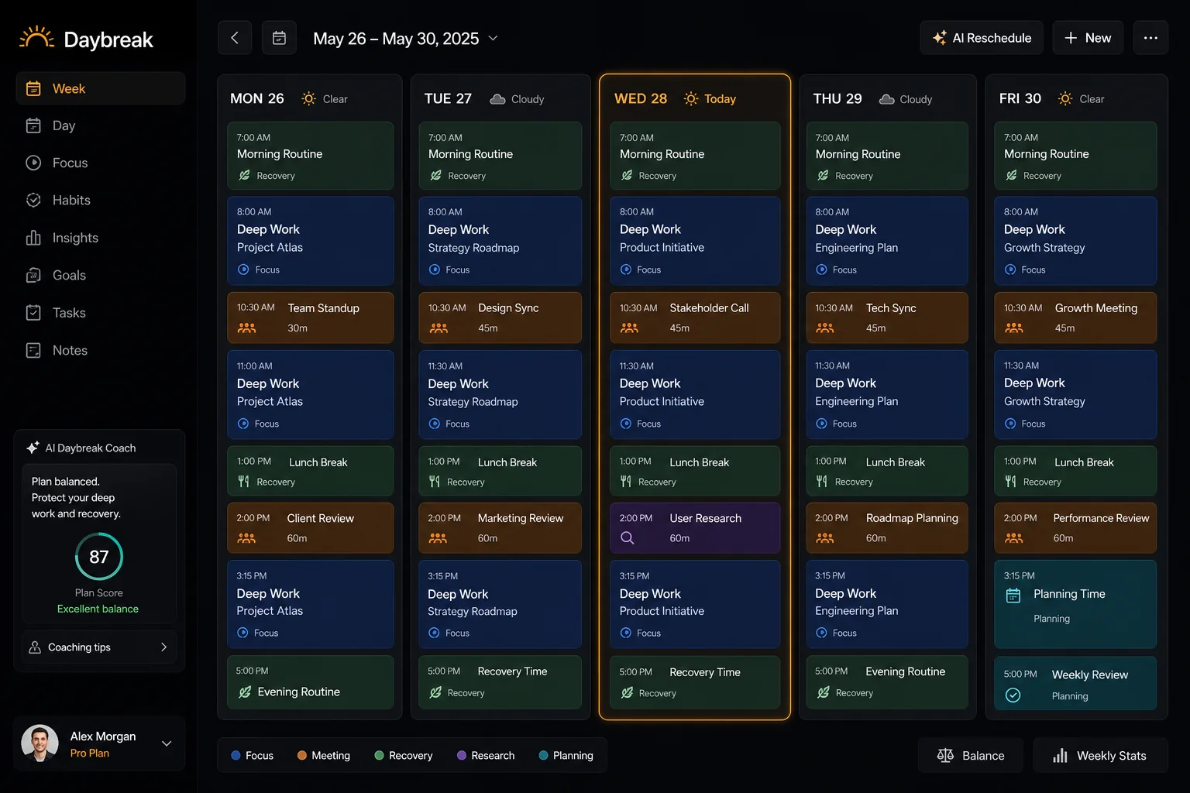
Task: Open Monday's Client Review event card
Action: (310, 528)
